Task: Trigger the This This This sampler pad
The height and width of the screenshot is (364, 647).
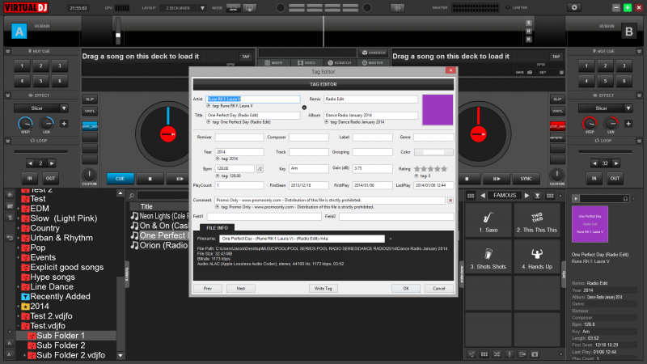Action: point(537,222)
